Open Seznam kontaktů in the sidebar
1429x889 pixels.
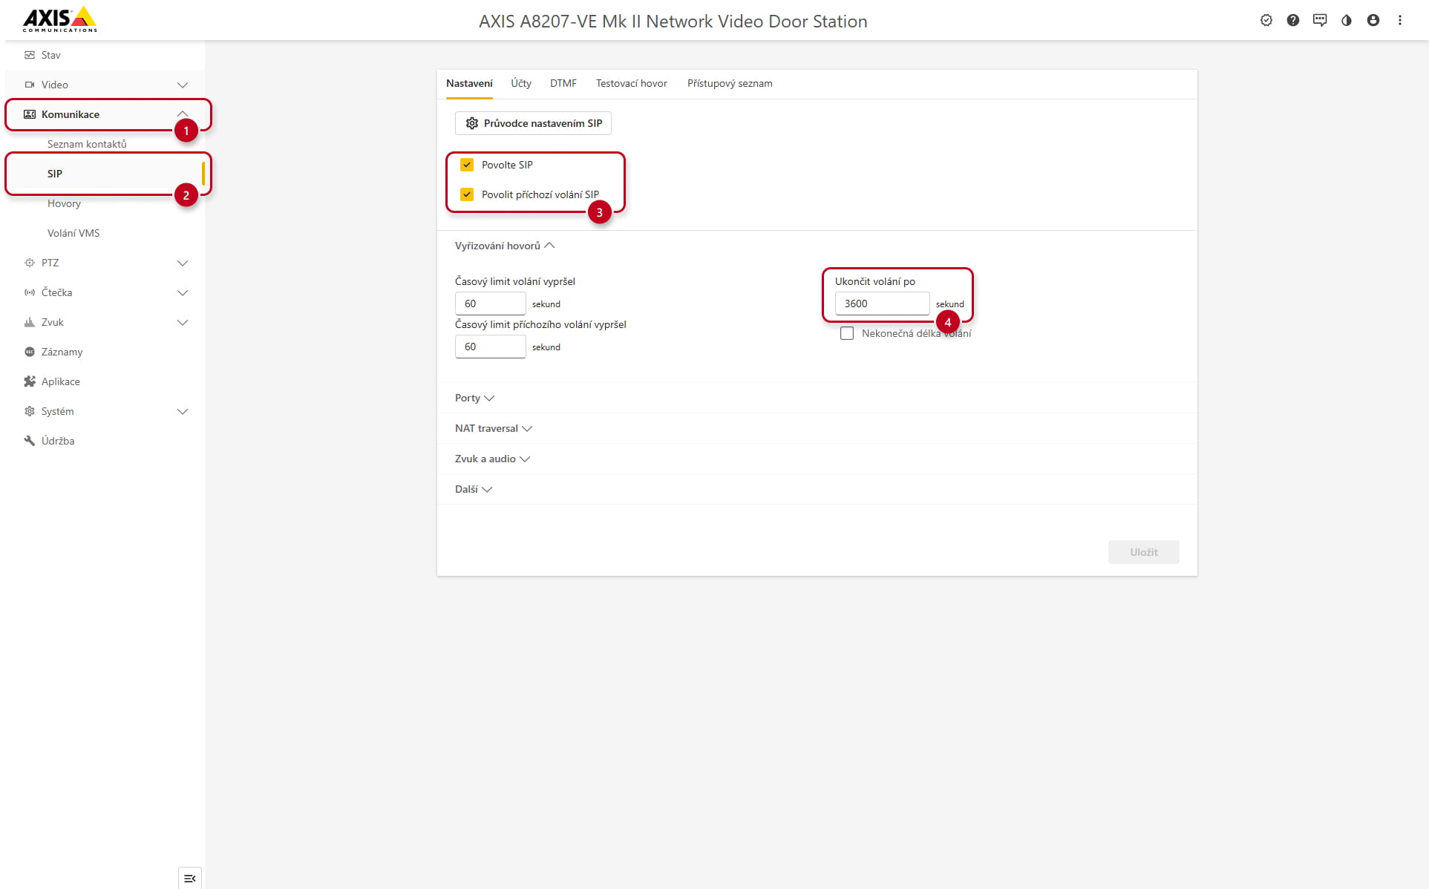coord(87,144)
